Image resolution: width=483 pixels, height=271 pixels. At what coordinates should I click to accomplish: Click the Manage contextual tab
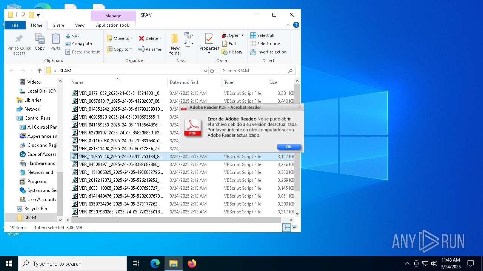113,16
